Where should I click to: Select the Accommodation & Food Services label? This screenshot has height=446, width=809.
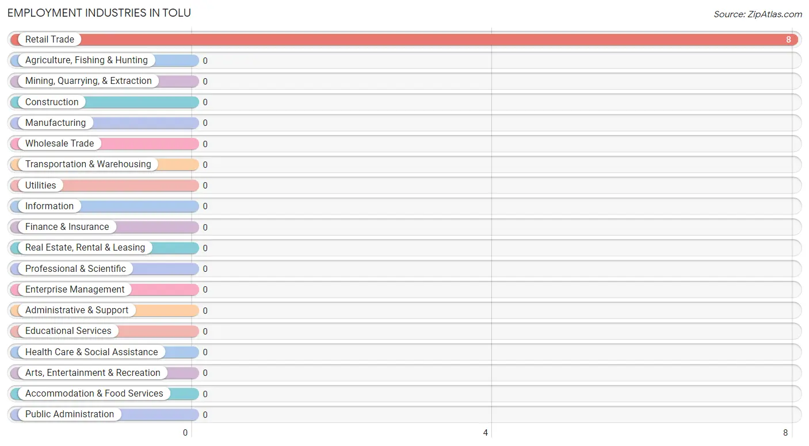[94, 394]
